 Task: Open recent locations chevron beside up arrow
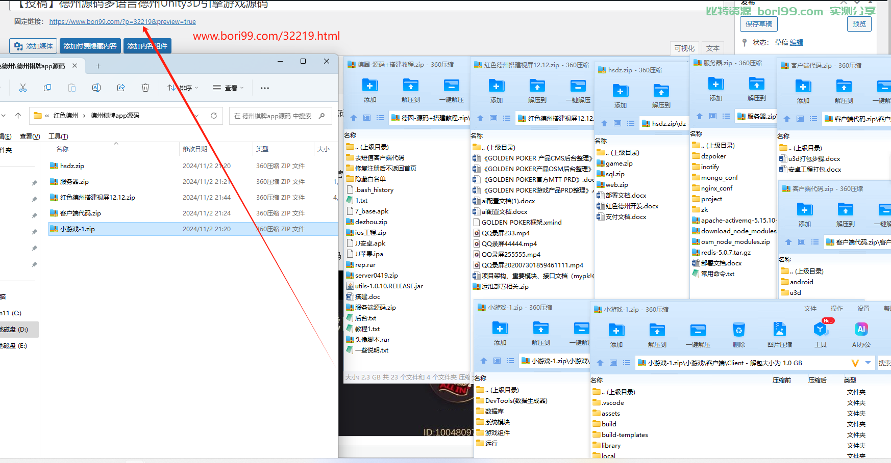coord(4,116)
